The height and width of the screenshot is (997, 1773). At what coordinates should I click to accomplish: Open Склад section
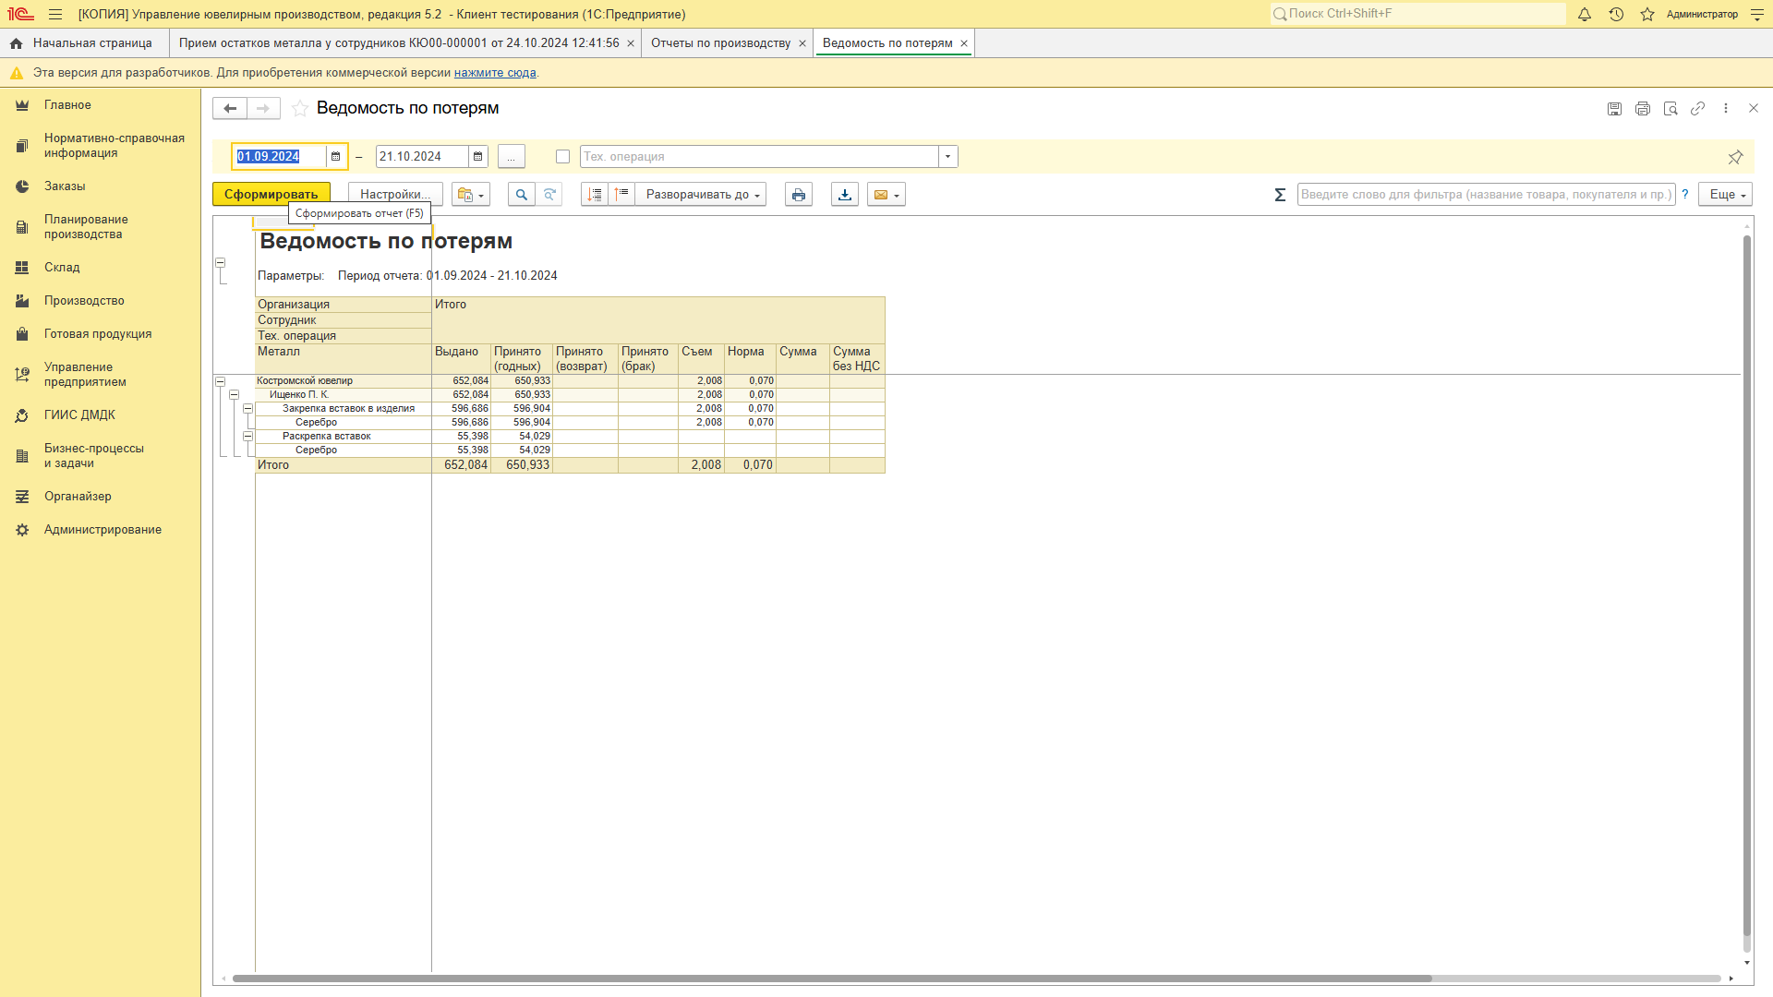tap(62, 268)
